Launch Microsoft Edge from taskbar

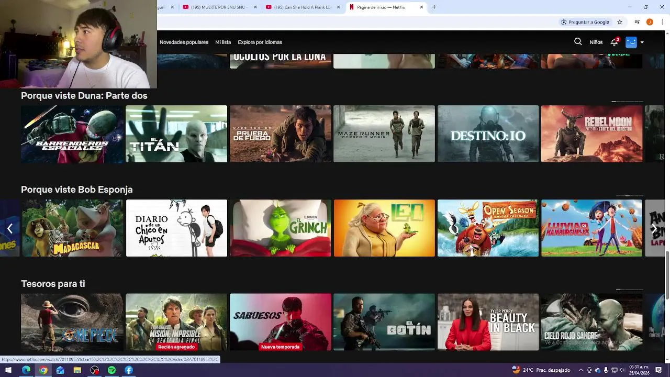(26, 370)
